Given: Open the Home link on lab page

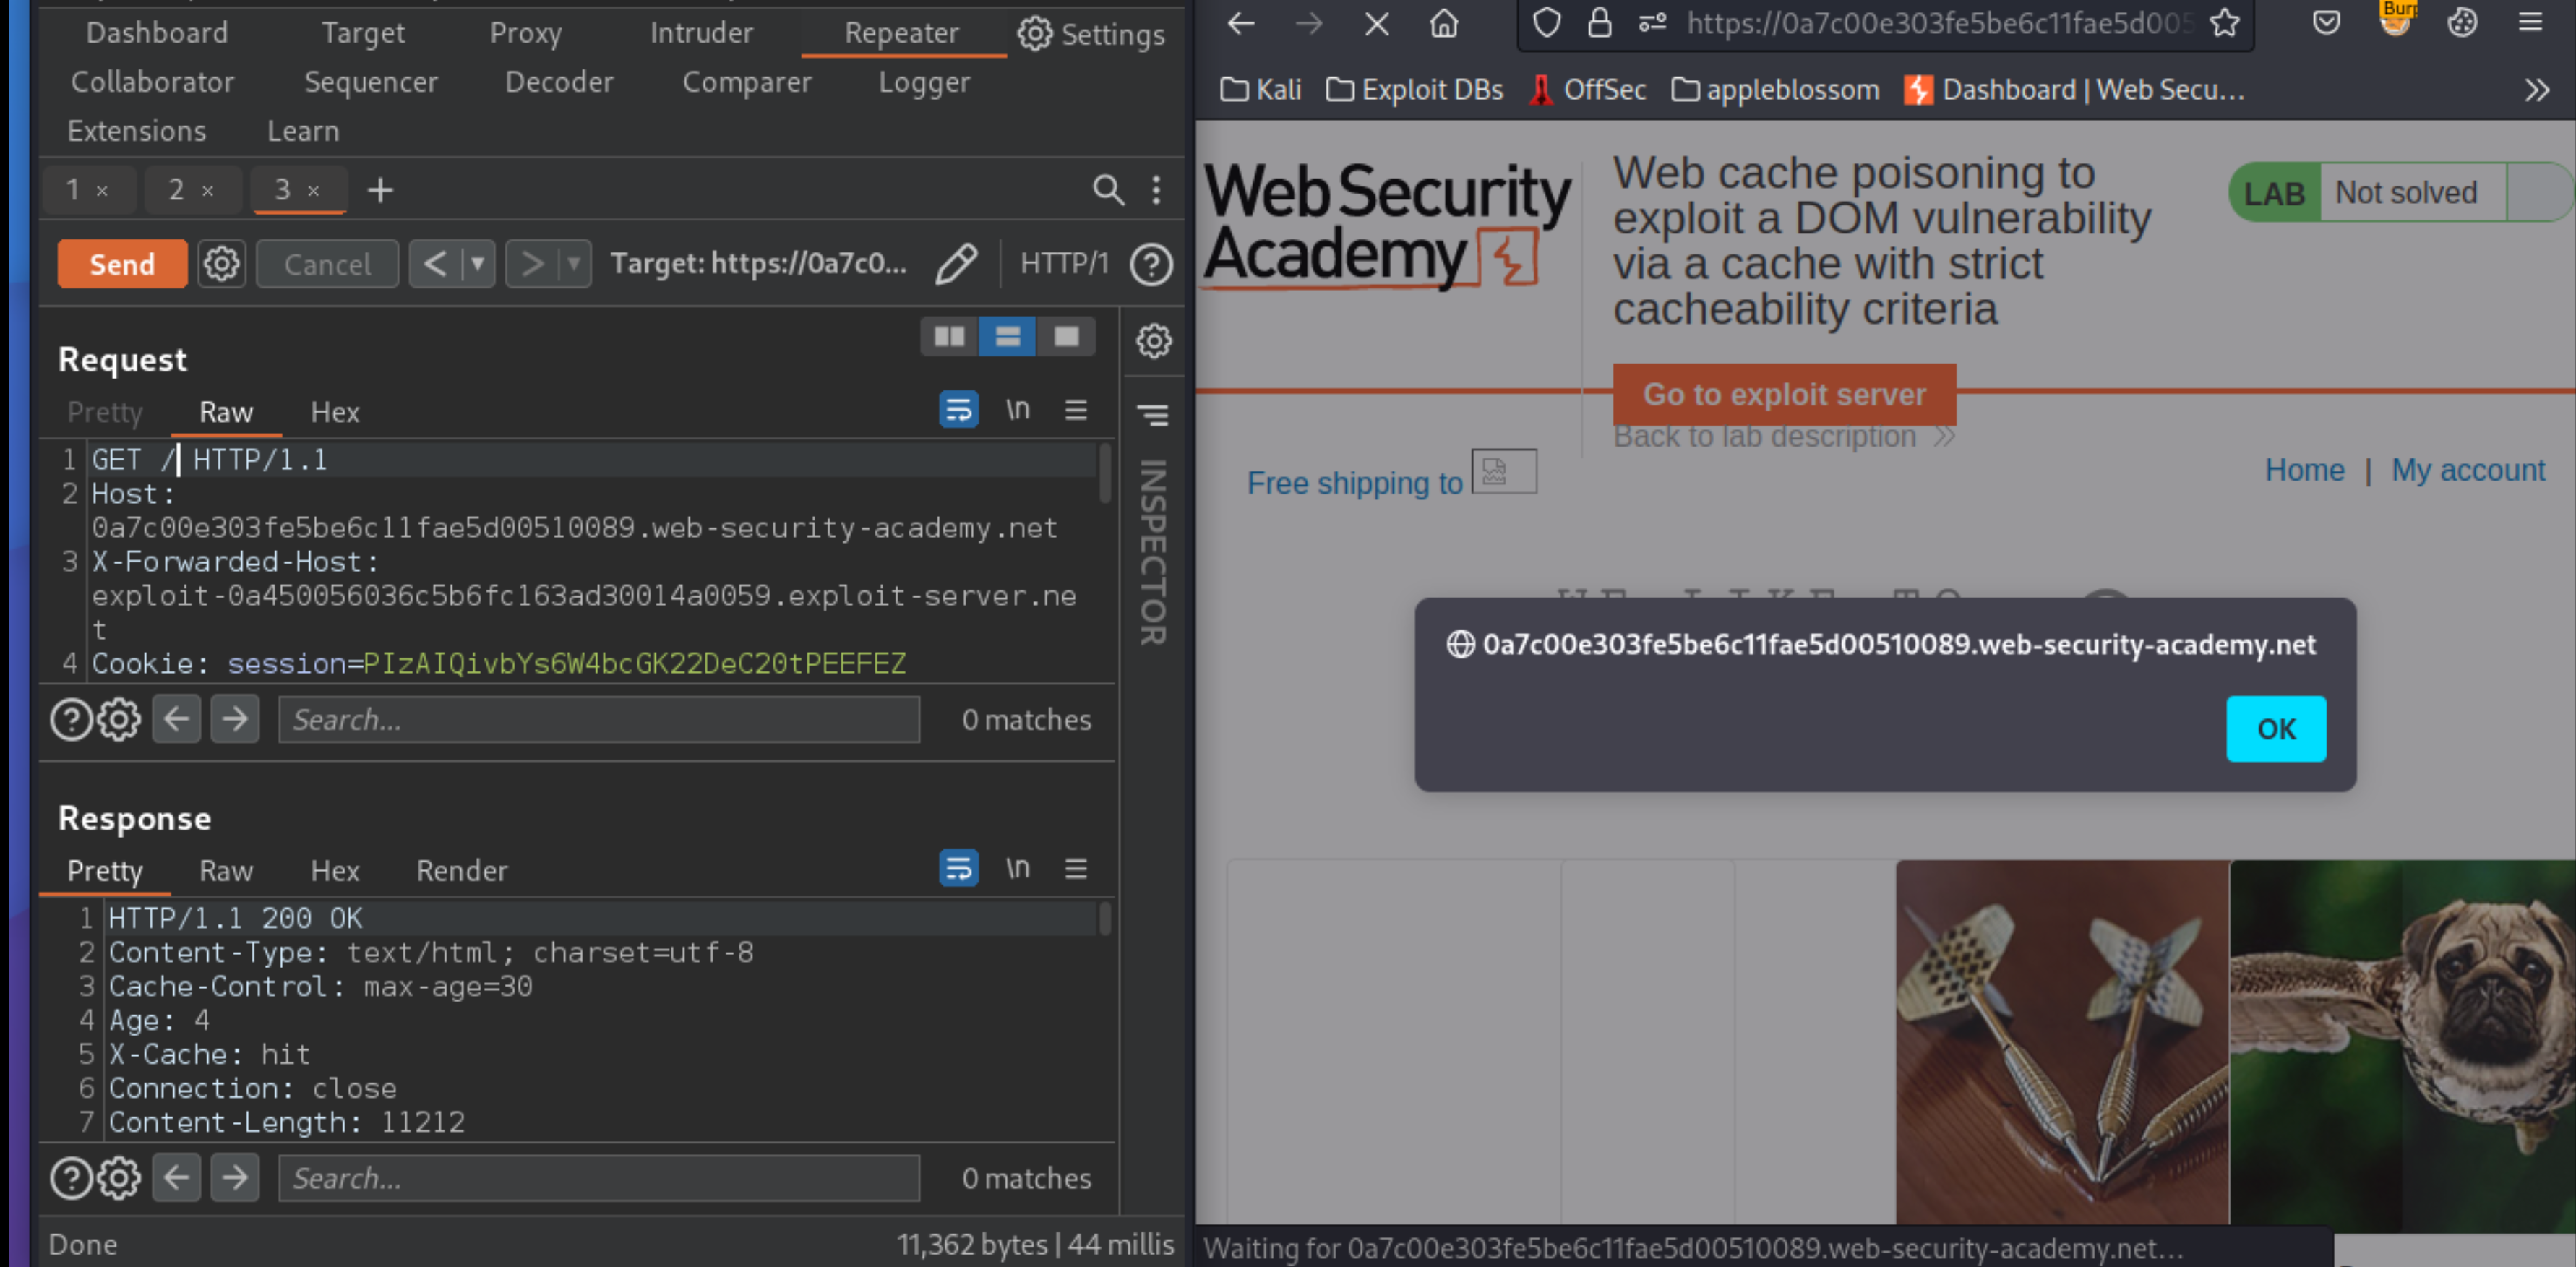Looking at the screenshot, I should 2304,470.
